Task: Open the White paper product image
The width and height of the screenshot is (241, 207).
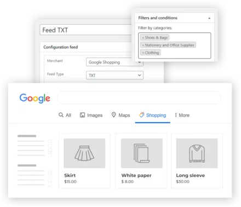Action: [x=142, y=153]
